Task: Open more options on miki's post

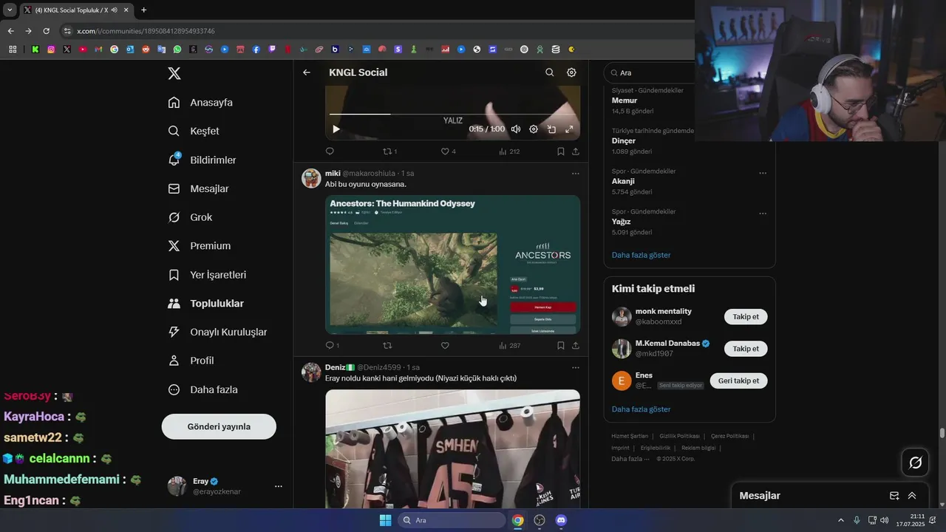Action: pyautogui.click(x=576, y=174)
